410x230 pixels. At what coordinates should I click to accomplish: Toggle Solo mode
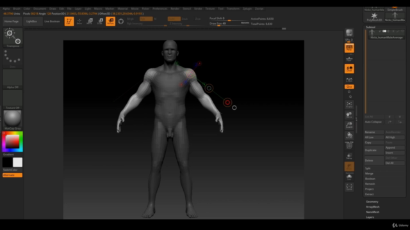(349, 177)
